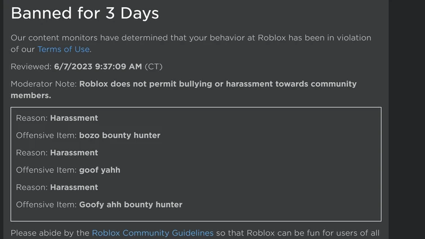Click the third "Reason: Harassment" line

(x=57, y=187)
